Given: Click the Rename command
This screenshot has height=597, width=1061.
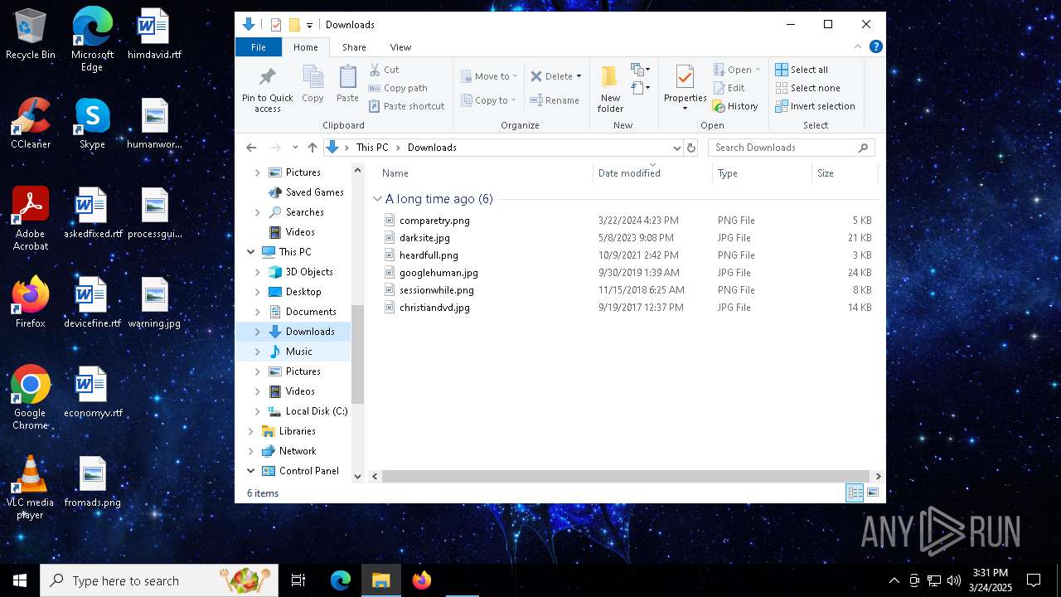Looking at the screenshot, I should (x=555, y=100).
